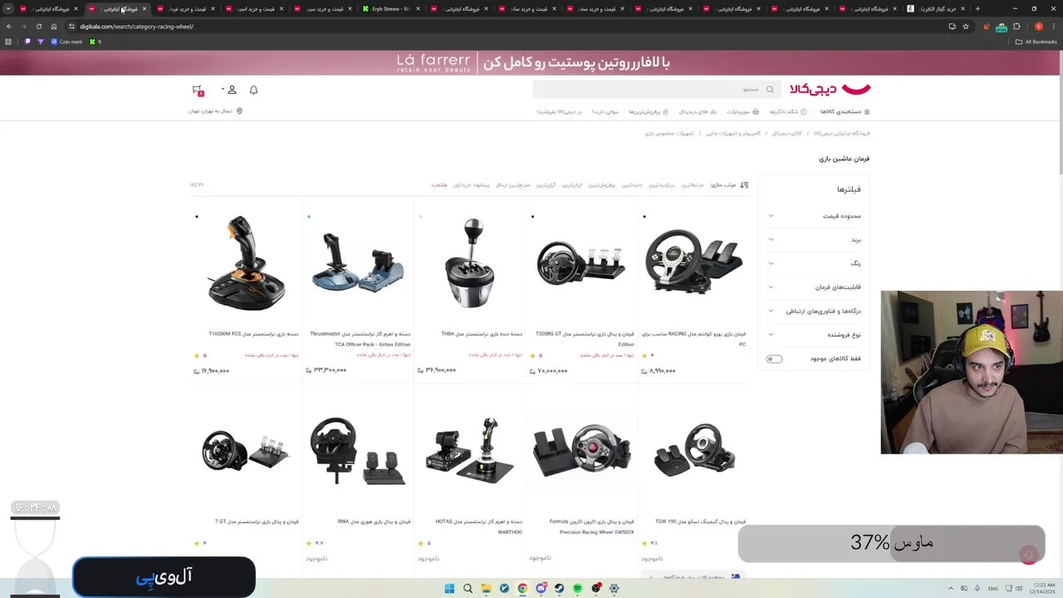This screenshot has width=1063, height=598.
Task: Click the search magnifier icon in the search box
Action: [770, 90]
